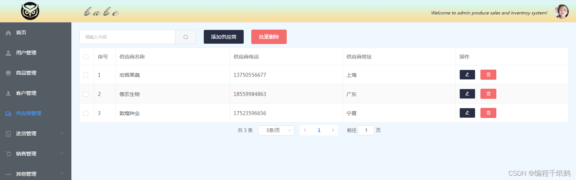
Task: Open 客户管理 in the sidebar
Action: tap(35, 93)
